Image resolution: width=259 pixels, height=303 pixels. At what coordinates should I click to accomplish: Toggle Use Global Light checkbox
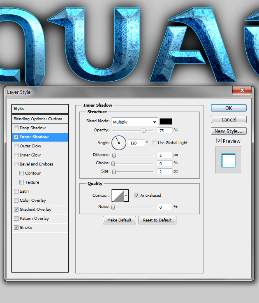155,143
